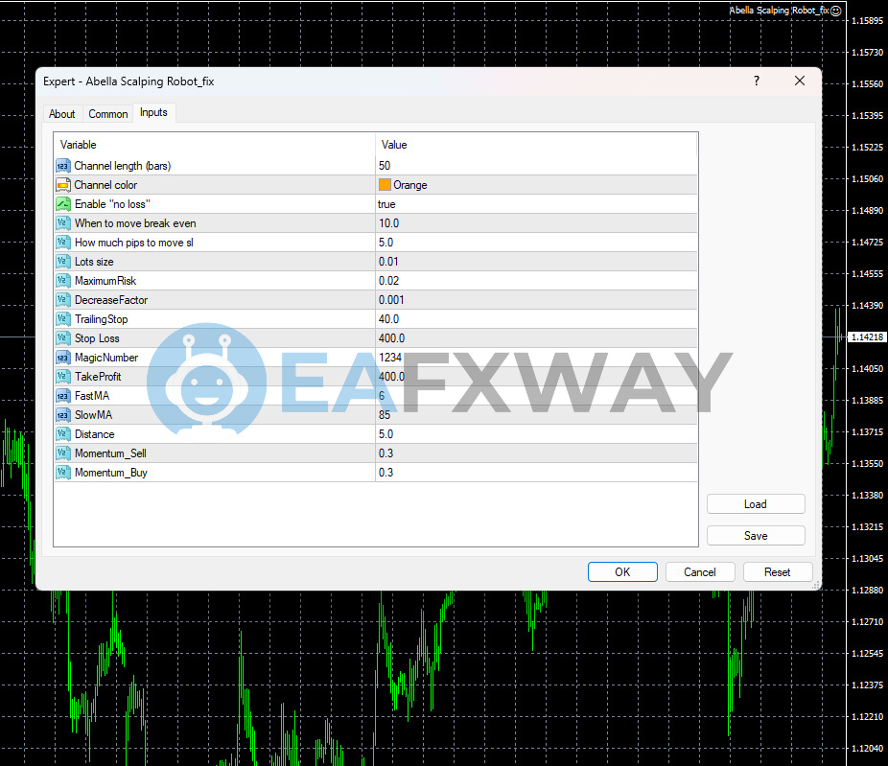Switch to the Common tab
Viewport: 888px width, 766px height.
click(x=108, y=114)
